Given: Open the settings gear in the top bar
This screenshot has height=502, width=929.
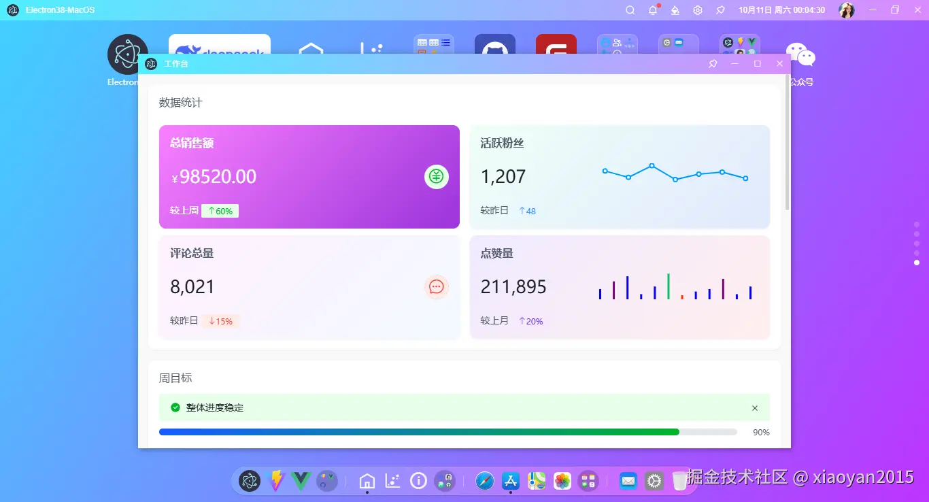Looking at the screenshot, I should click(697, 10).
